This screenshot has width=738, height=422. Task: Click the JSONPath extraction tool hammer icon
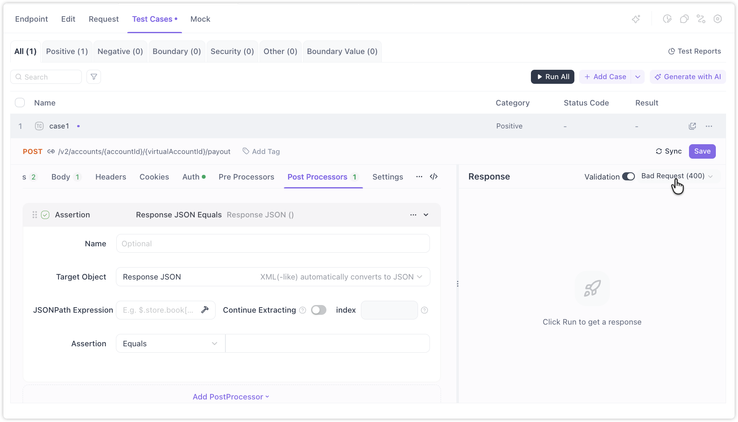(x=205, y=310)
